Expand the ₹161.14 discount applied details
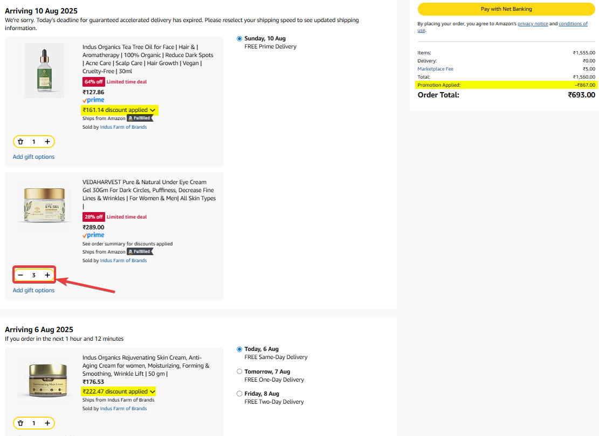 click(119, 110)
